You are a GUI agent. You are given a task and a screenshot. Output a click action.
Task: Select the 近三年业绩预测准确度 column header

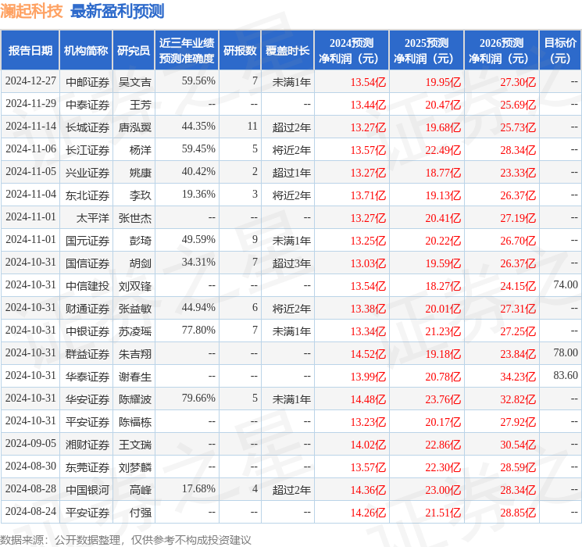tap(187, 50)
